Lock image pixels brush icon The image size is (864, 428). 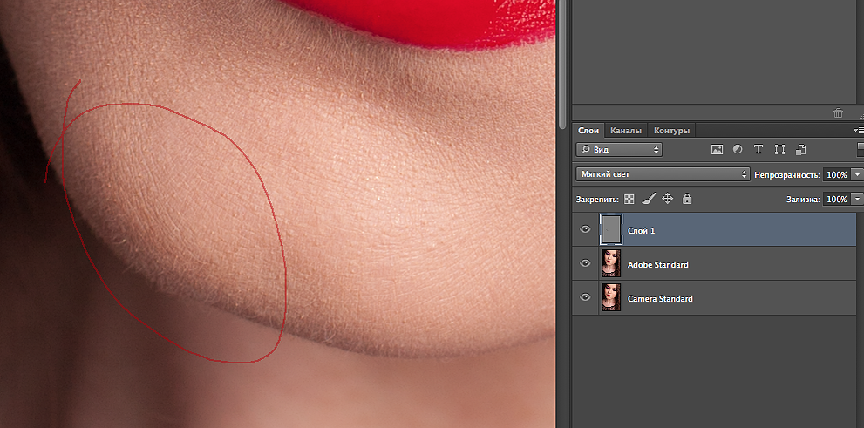pos(649,198)
